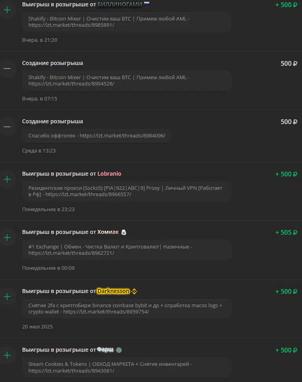
Task: Click the plus icon beside Darknesson win
Action: tap(7, 297)
